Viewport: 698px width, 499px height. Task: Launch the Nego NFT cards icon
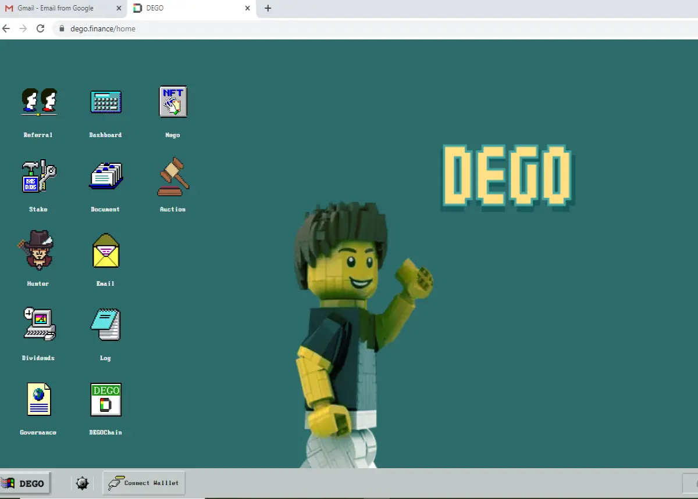pos(173,102)
